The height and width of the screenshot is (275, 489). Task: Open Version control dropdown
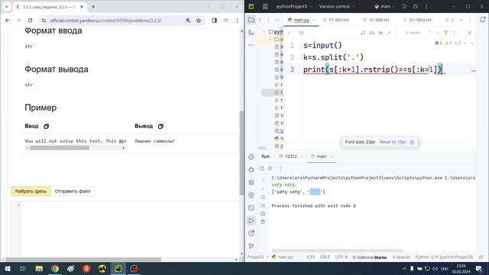(337, 6)
